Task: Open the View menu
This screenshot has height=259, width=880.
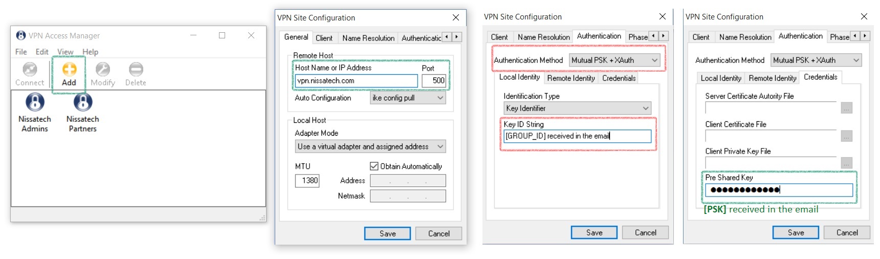Action: [x=65, y=52]
